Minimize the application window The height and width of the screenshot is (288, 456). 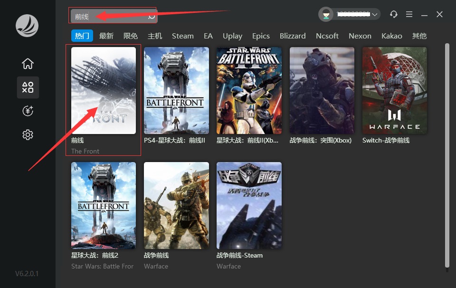[424, 15]
